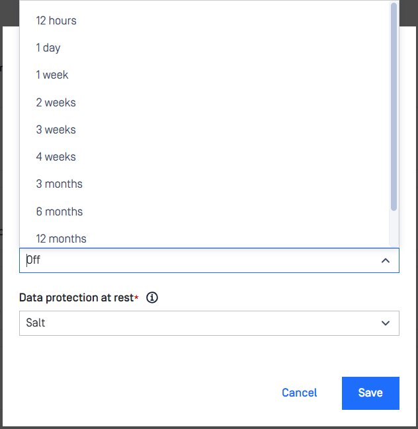418x429 pixels.
Task: Click inside the Off combo box field
Action: coord(209,260)
